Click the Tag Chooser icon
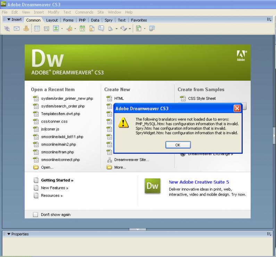Screen dimensions: 276x257 152,28
